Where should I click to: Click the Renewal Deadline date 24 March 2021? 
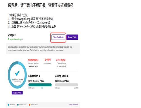point(33,66)
